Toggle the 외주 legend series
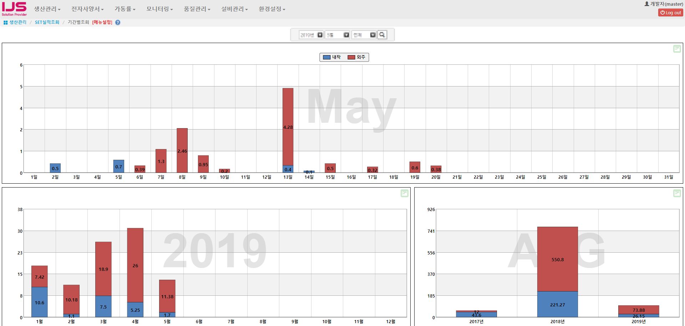The image size is (685, 326). click(x=356, y=57)
